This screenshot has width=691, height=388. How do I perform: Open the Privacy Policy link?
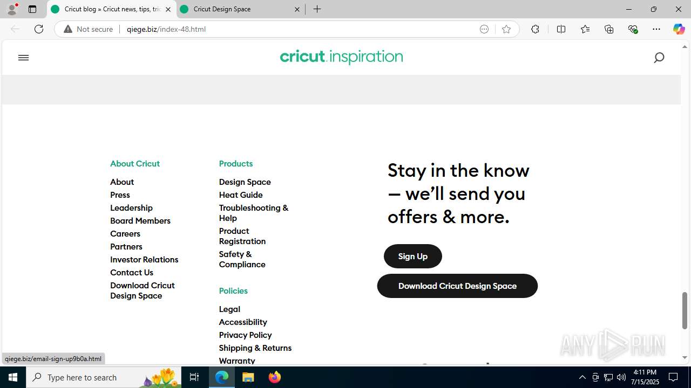coord(246,335)
